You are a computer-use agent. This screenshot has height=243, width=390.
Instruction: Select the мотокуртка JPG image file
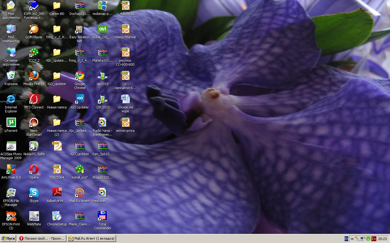pyautogui.click(x=125, y=123)
